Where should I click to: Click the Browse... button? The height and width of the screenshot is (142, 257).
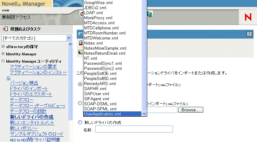click(x=191, y=110)
